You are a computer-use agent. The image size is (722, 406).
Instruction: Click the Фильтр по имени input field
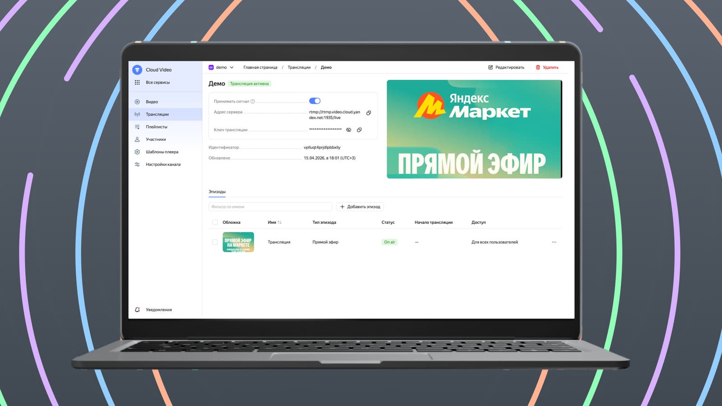coord(270,207)
